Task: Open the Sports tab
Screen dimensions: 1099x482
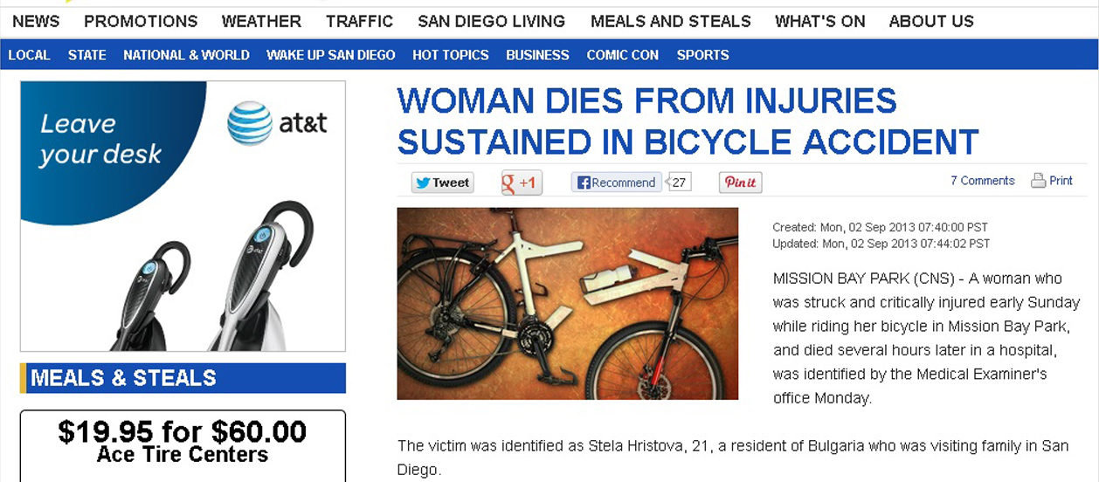Action: point(702,55)
